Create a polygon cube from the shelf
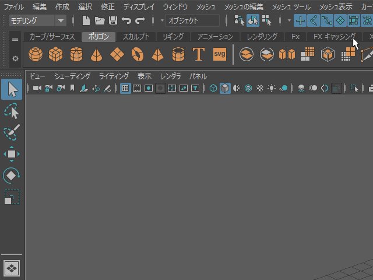 coord(56,54)
